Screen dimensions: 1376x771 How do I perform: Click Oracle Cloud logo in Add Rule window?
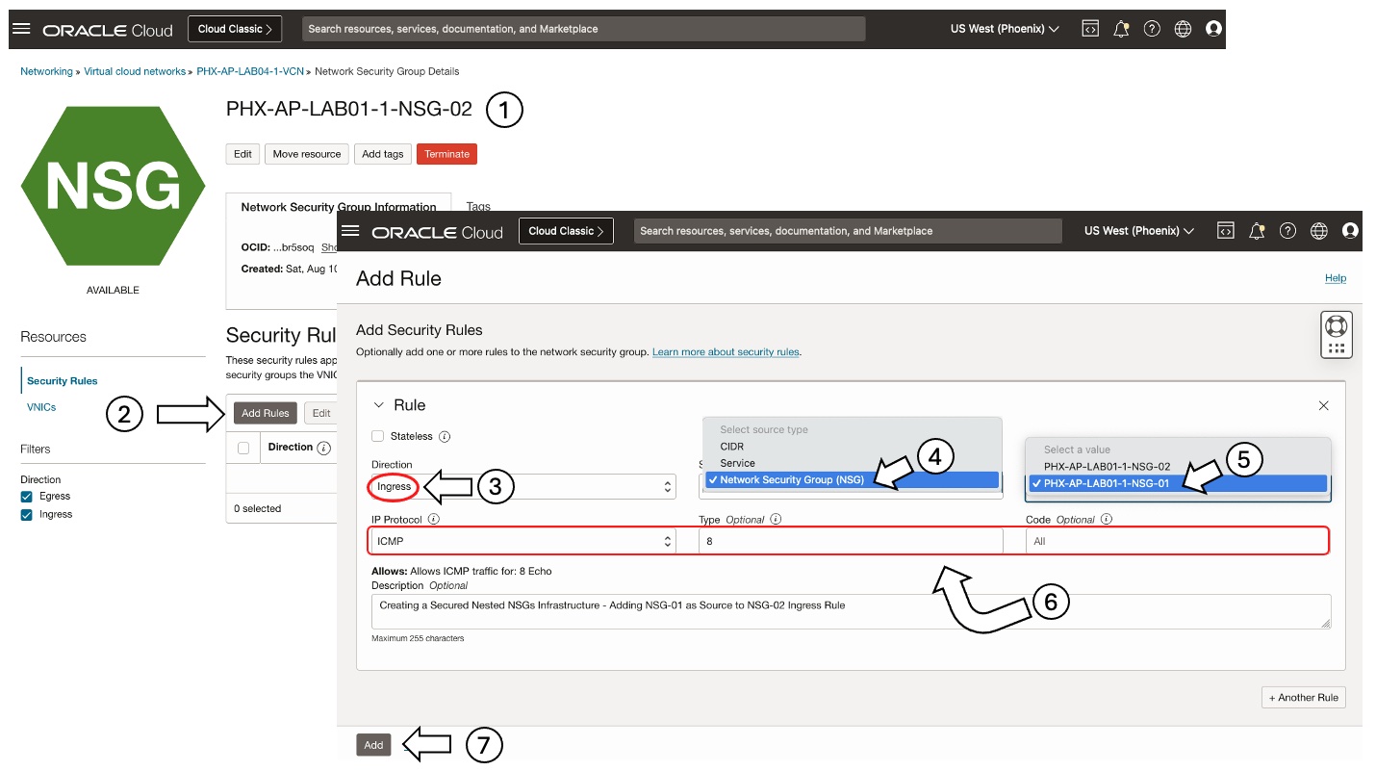437,232
